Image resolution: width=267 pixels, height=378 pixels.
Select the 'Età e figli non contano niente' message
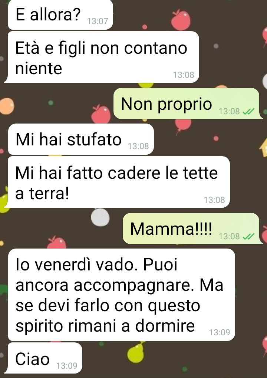[102, 57]
